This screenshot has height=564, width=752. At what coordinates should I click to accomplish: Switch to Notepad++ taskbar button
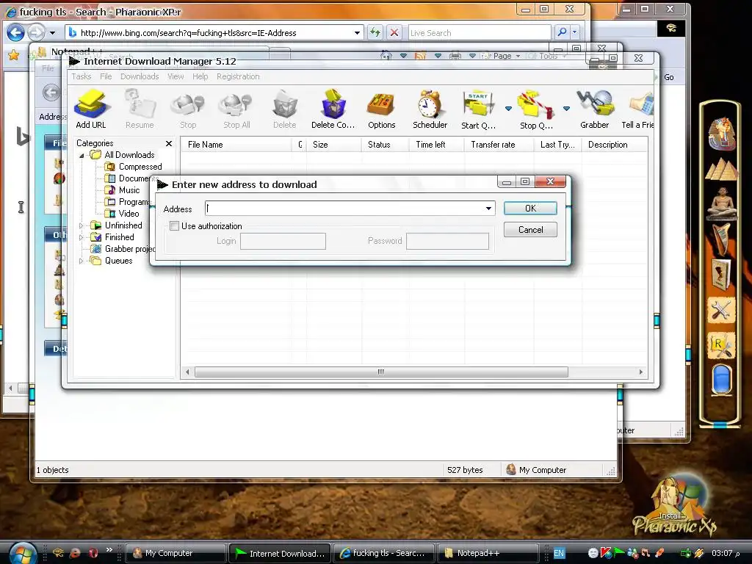[488, 553]
